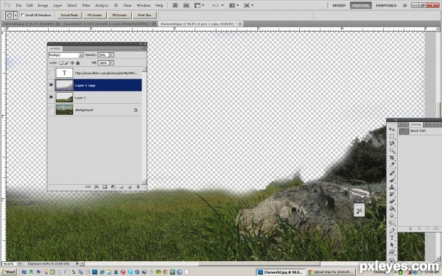
Task: Open the Mini Bridge icon
Action: tap(186, 5)
